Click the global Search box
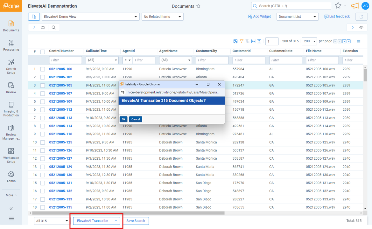Viewport: 372px width, 229px height. 291,6
